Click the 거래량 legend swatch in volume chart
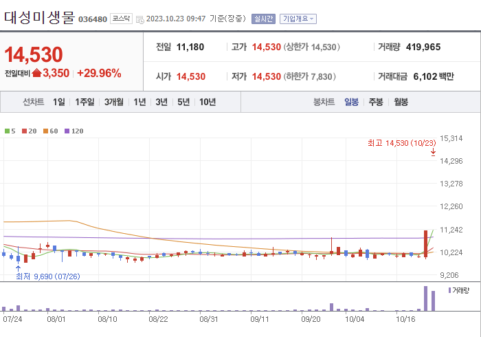Viewport: 481px width, 337px height. tap(449, 290)
